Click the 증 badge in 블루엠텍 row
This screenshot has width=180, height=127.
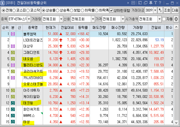coord(13,34)
